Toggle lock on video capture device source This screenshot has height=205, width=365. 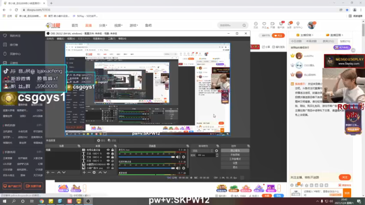pos(112,150)
